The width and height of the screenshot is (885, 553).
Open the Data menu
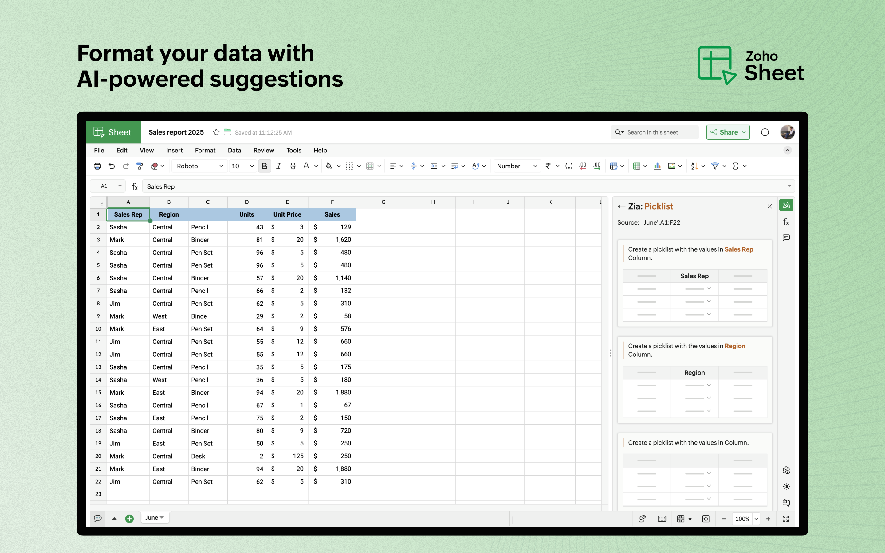pos(234,150)
